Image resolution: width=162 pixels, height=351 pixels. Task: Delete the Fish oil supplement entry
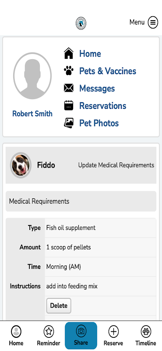click(x=59, y=305)
